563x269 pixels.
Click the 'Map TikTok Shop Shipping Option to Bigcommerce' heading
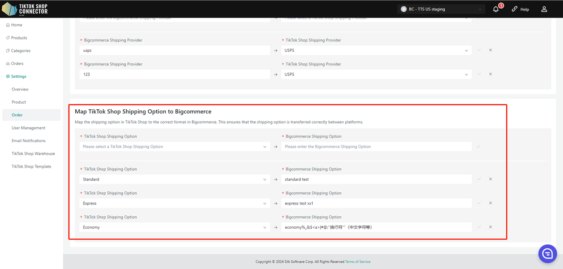[143, 111]
